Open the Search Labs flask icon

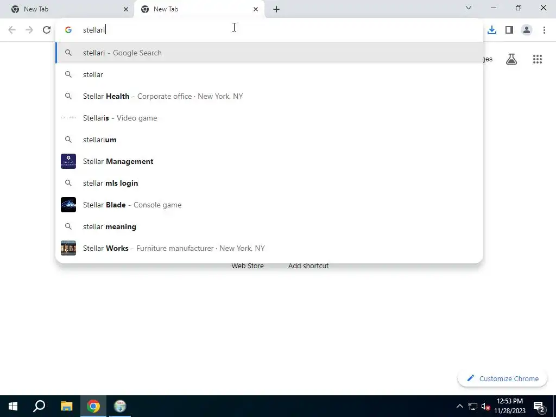pos(511,59)
